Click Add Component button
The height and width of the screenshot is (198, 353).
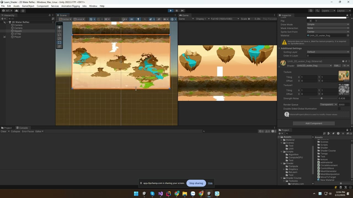coord(314,123)
